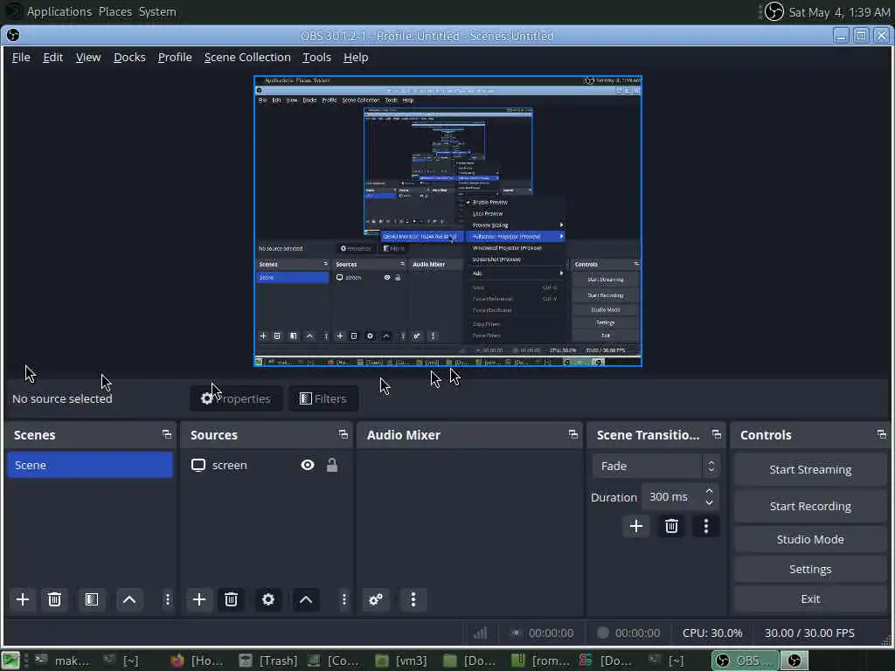
Task: Click Start Recording button
Action: pyautogui.click(x=810, y=506)
